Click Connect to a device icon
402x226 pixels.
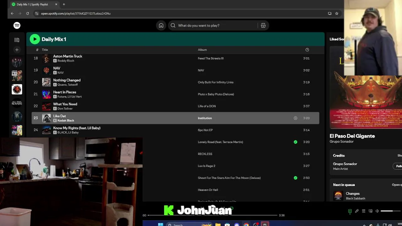click(x=371, y=211)
